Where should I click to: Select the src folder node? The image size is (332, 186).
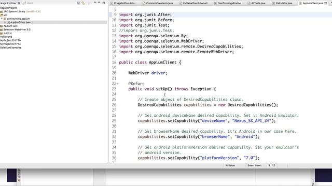tap(5, 15)
